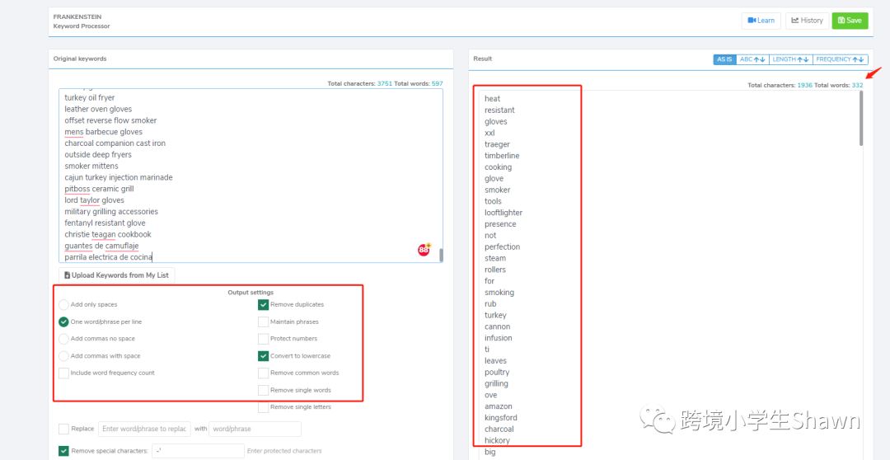
Task: Click the special characters input field
Action: click(198, 452)
